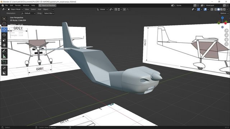
Task: Toggle show gizmos
Action: 198,9
